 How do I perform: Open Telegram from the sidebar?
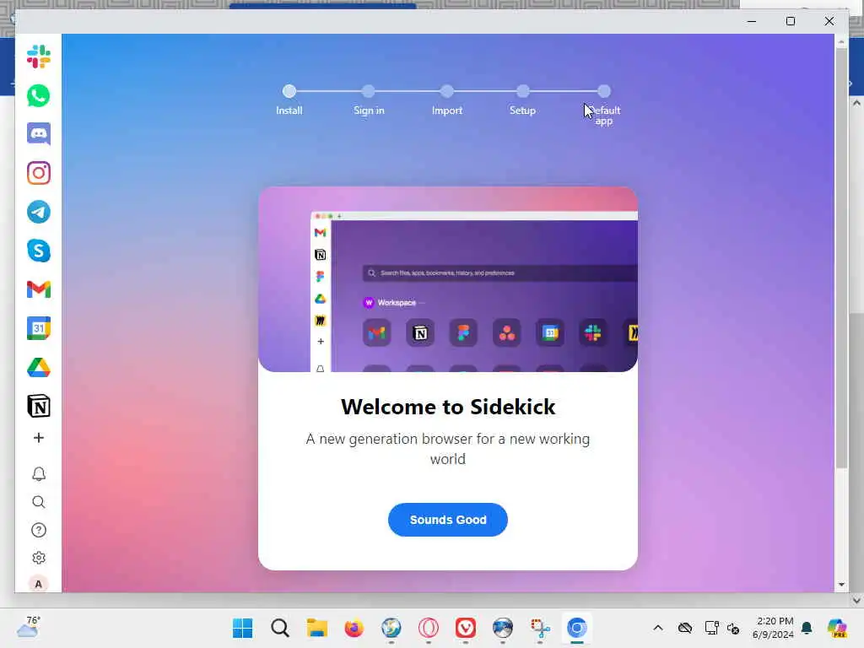click(39, 212)
